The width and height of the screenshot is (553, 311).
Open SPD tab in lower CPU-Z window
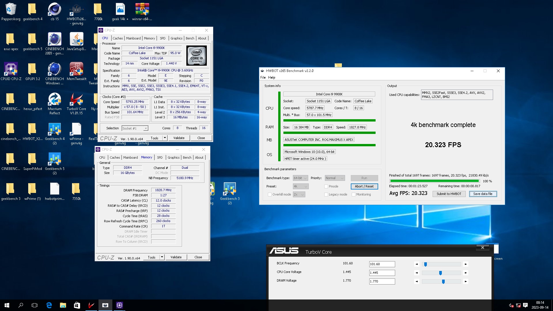point(160,158)
